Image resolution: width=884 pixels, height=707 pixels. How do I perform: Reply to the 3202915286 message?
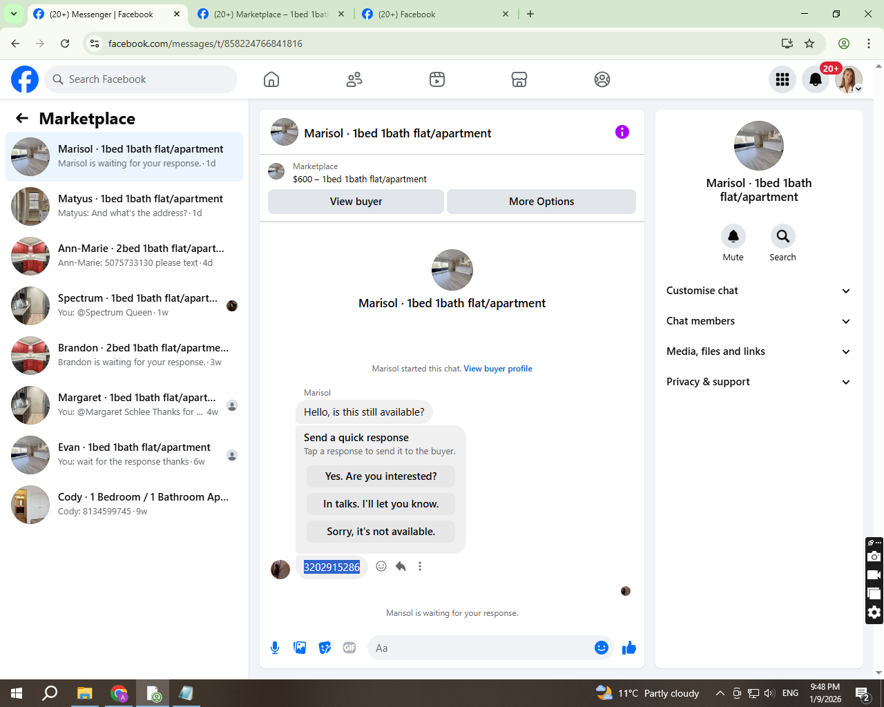pyautogui.click(x=401, y=566)
